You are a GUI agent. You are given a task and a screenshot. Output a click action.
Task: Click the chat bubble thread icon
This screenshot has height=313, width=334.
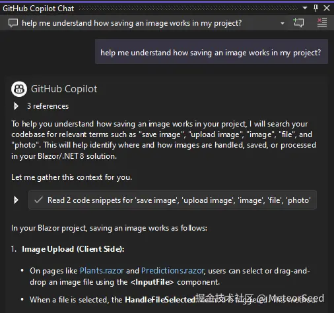[x=13, y=23]
